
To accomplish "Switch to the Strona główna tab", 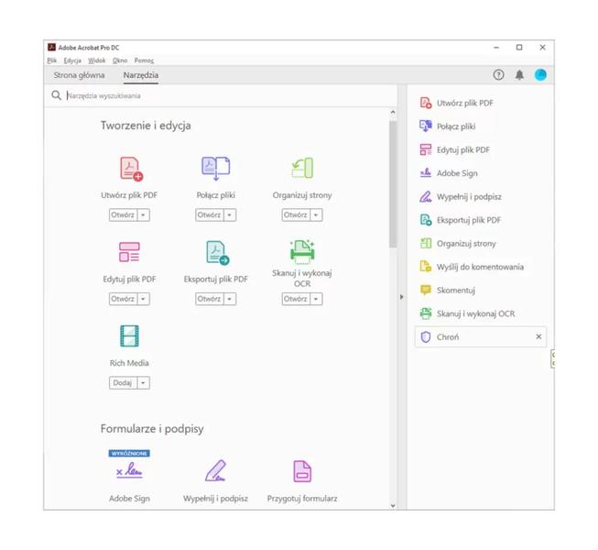I will 79,75.
